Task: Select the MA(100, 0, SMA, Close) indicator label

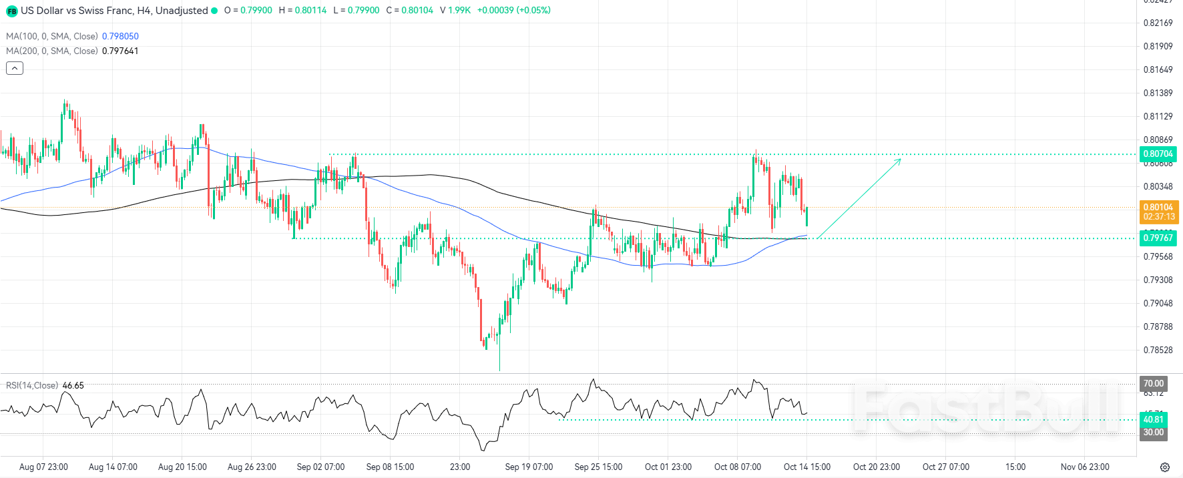Action: tap(52, 36)
